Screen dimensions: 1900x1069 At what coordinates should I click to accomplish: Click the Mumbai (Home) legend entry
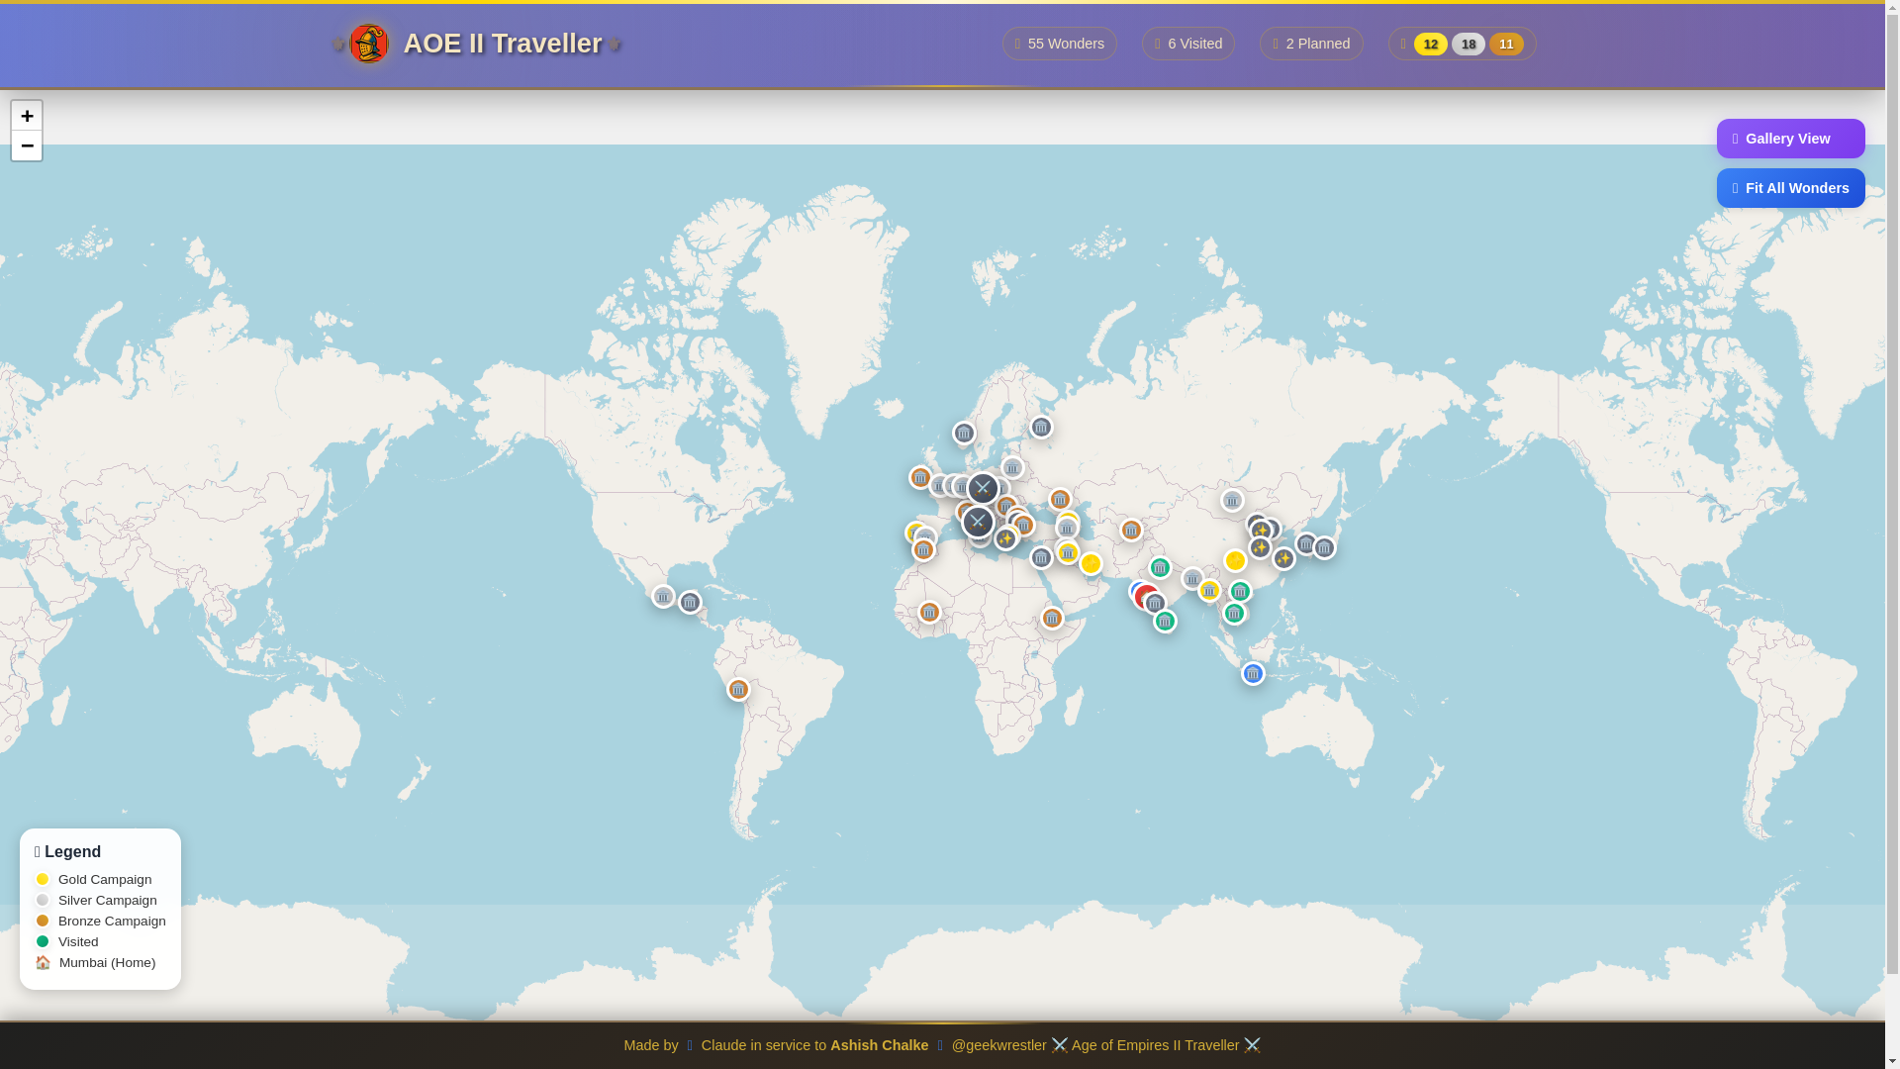point(96,962)
